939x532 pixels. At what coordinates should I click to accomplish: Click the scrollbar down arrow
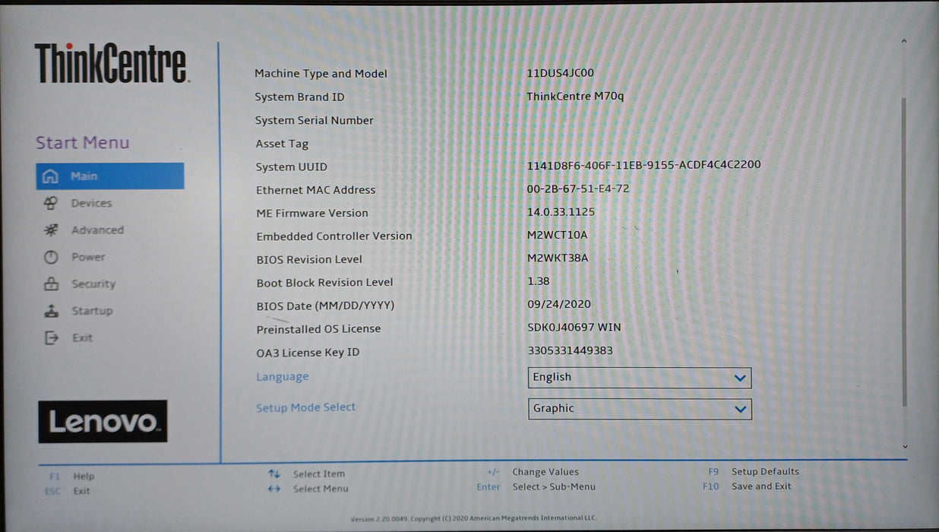click(905, 447)
